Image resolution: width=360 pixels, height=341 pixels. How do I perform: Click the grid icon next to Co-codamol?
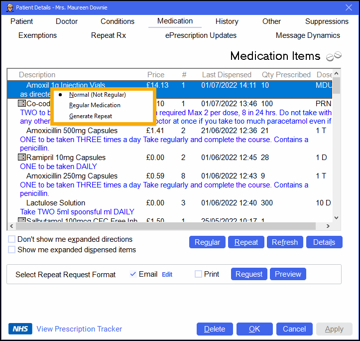tap(21, 104)
